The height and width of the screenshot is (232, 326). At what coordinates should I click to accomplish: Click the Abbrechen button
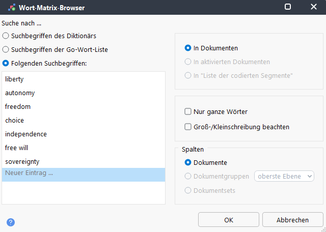click(x=292, y=220)
